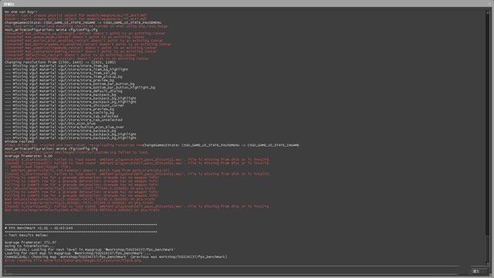Screen dimensions: 494x278
Task: Select the flare.png error reading file line
Action: (x=73, y=261)
